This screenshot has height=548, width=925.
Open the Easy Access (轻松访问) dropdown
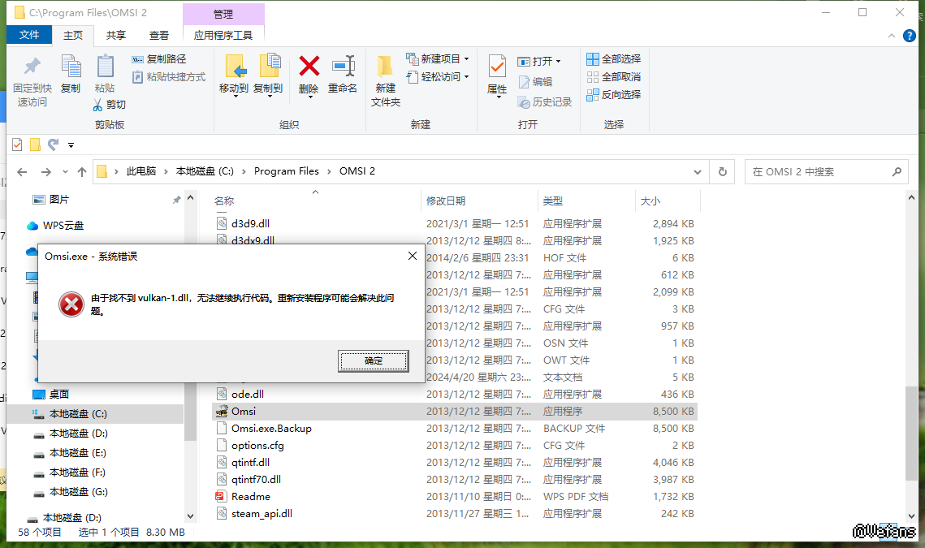pyautogui.click(x=438, y=76)
